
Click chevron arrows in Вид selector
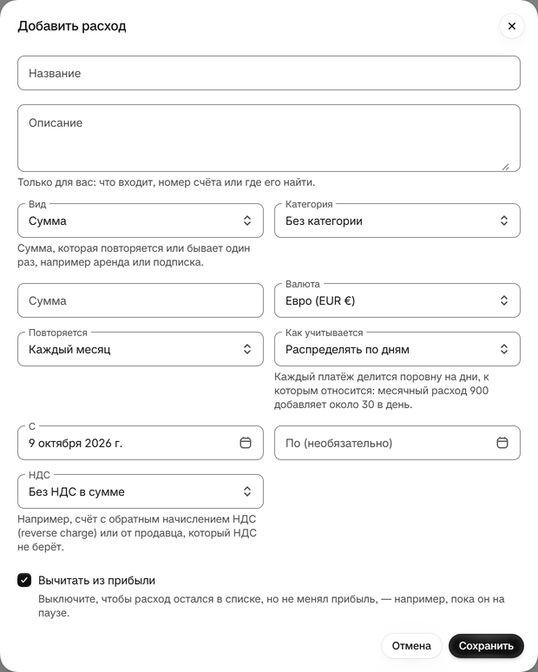247,221
